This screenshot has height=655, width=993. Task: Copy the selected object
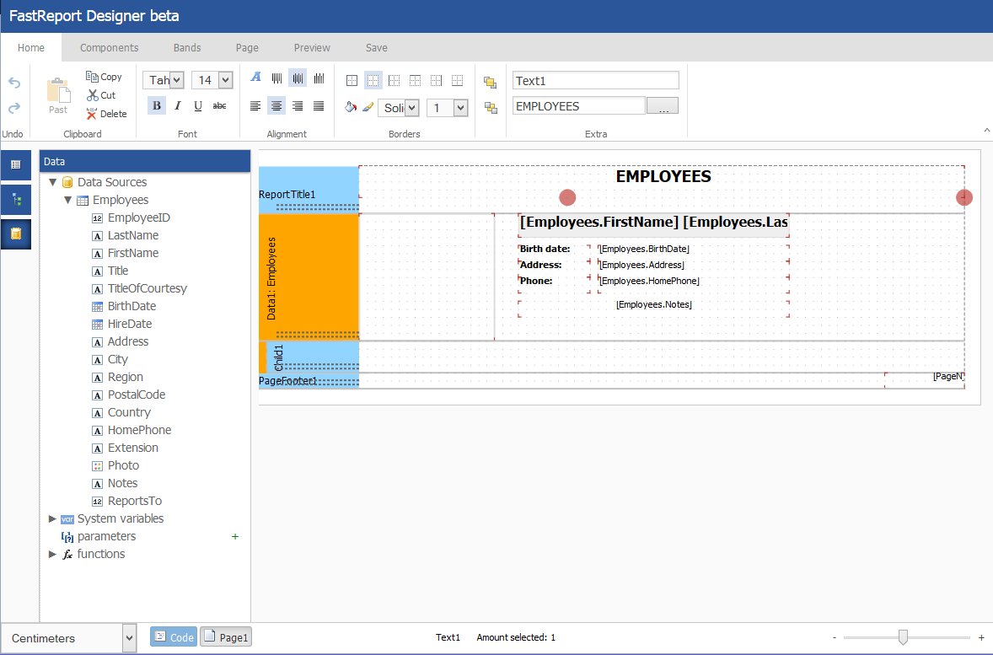[104, 77]
